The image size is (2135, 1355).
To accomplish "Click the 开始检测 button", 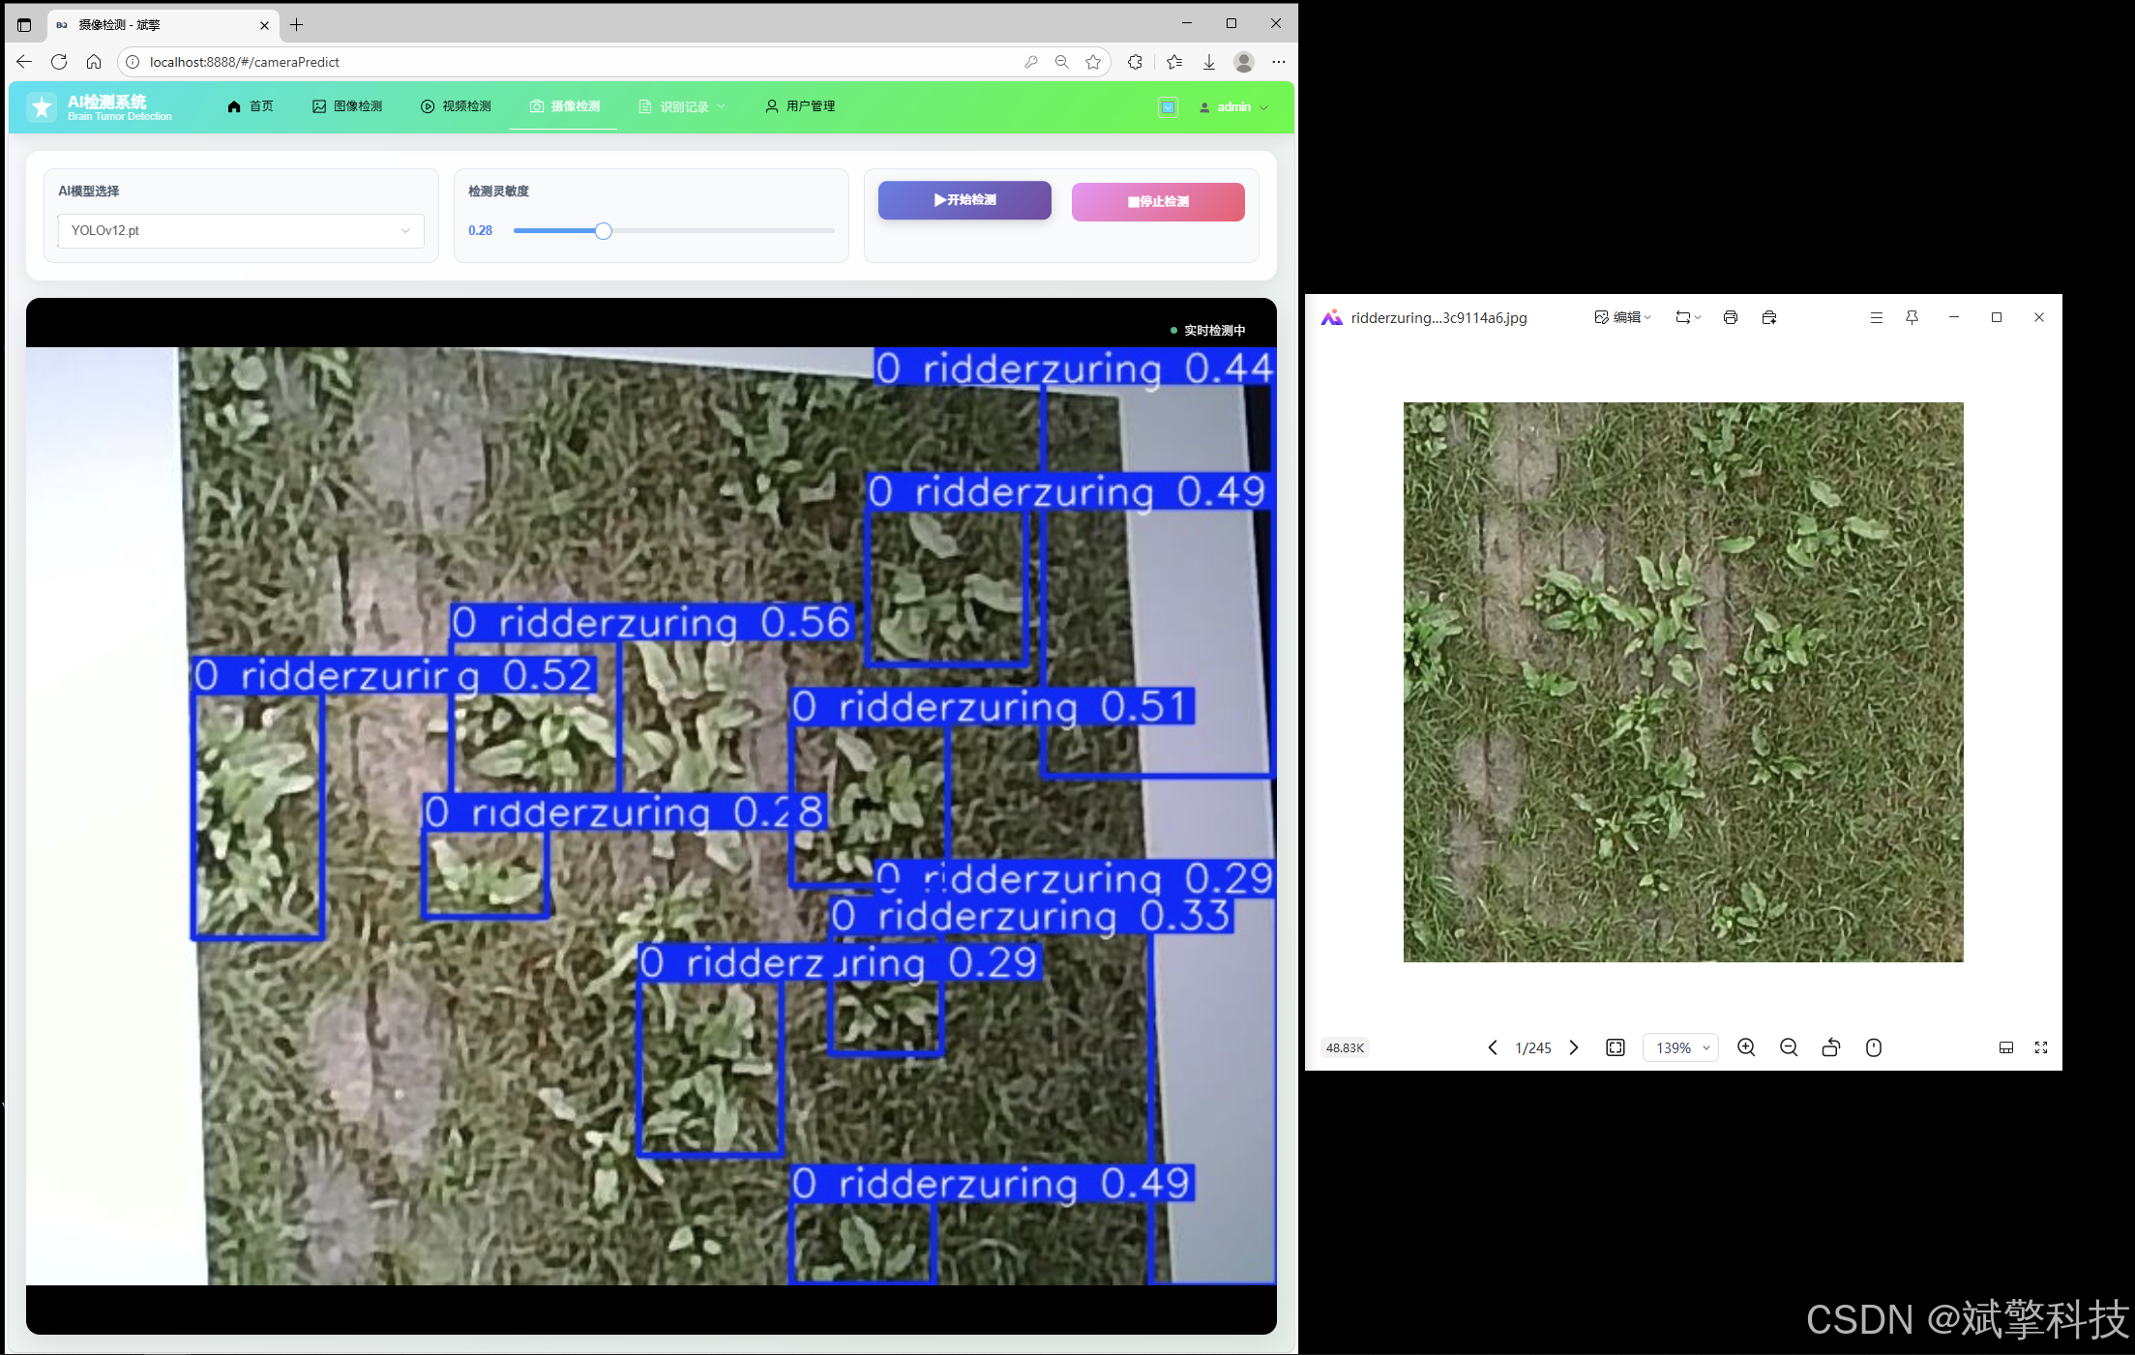I will (x=964, y=200).
